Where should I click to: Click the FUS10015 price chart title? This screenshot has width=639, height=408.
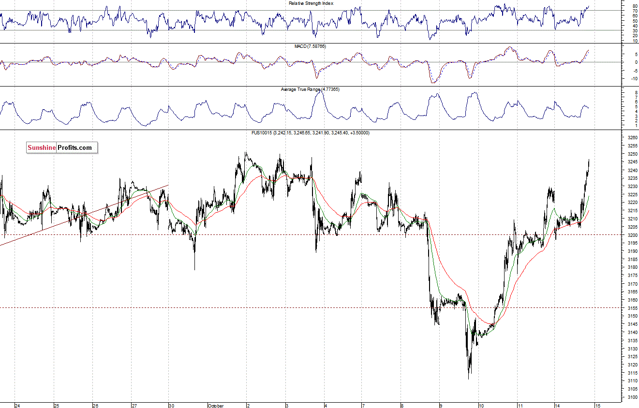(311, 132)
